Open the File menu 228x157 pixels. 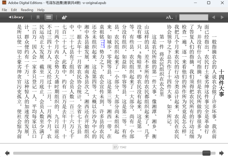tap(4, 10)
